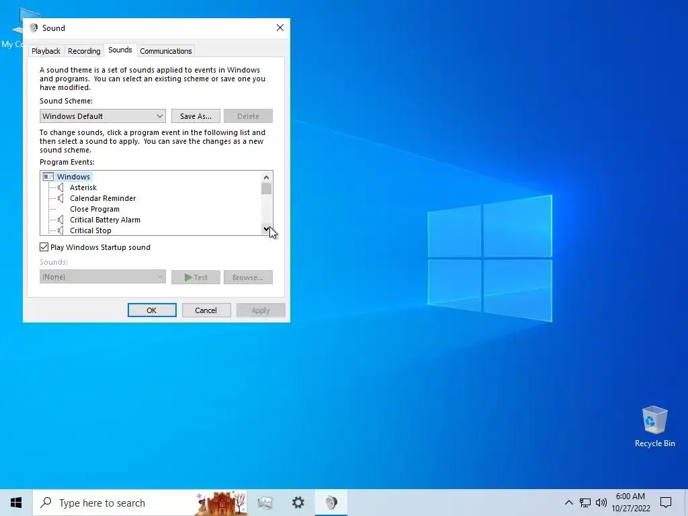The height and width of the screenshot is (516, 688).
Task: Close the Sound dialog
Action: [x=280, y=28]
